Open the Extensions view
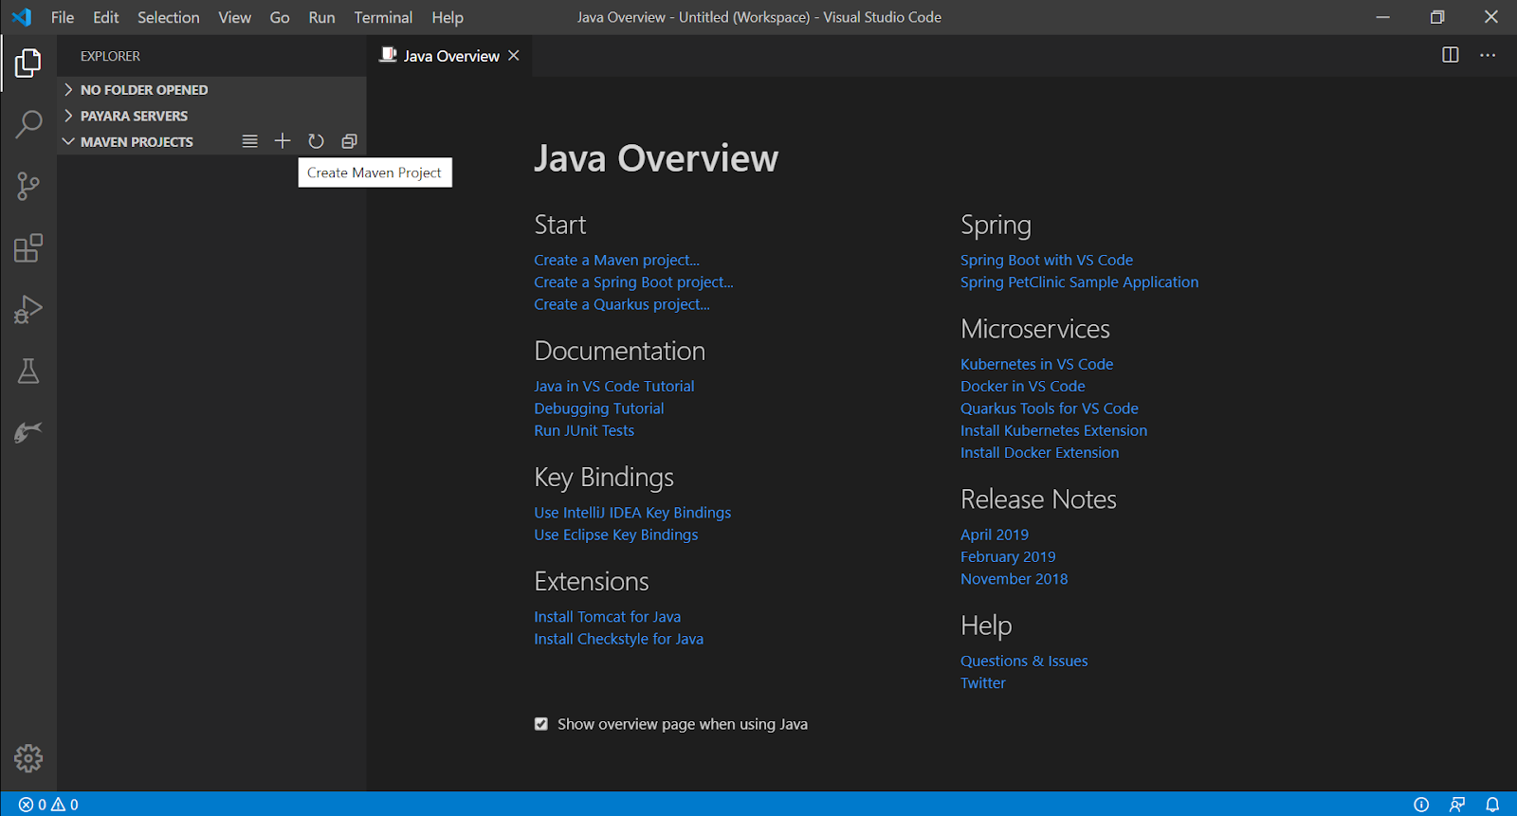The width and height of the screenshot is (1517, 816). point(28,248)
